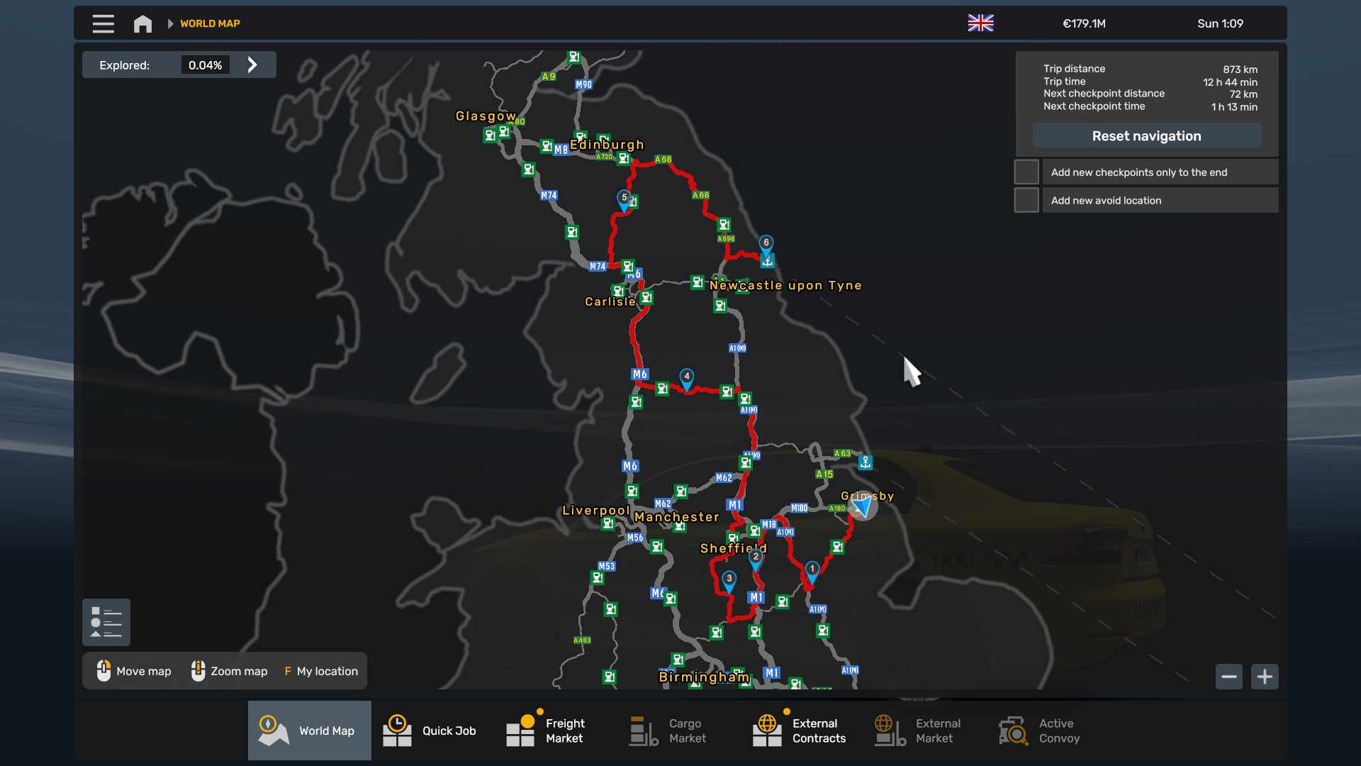
Task: Click My location shortcut label
Action: [x=327, y=671]
